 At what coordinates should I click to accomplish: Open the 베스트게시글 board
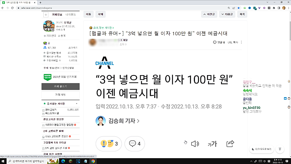(x=52, y=113)
